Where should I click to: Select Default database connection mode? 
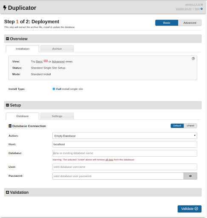click(177, 126)
